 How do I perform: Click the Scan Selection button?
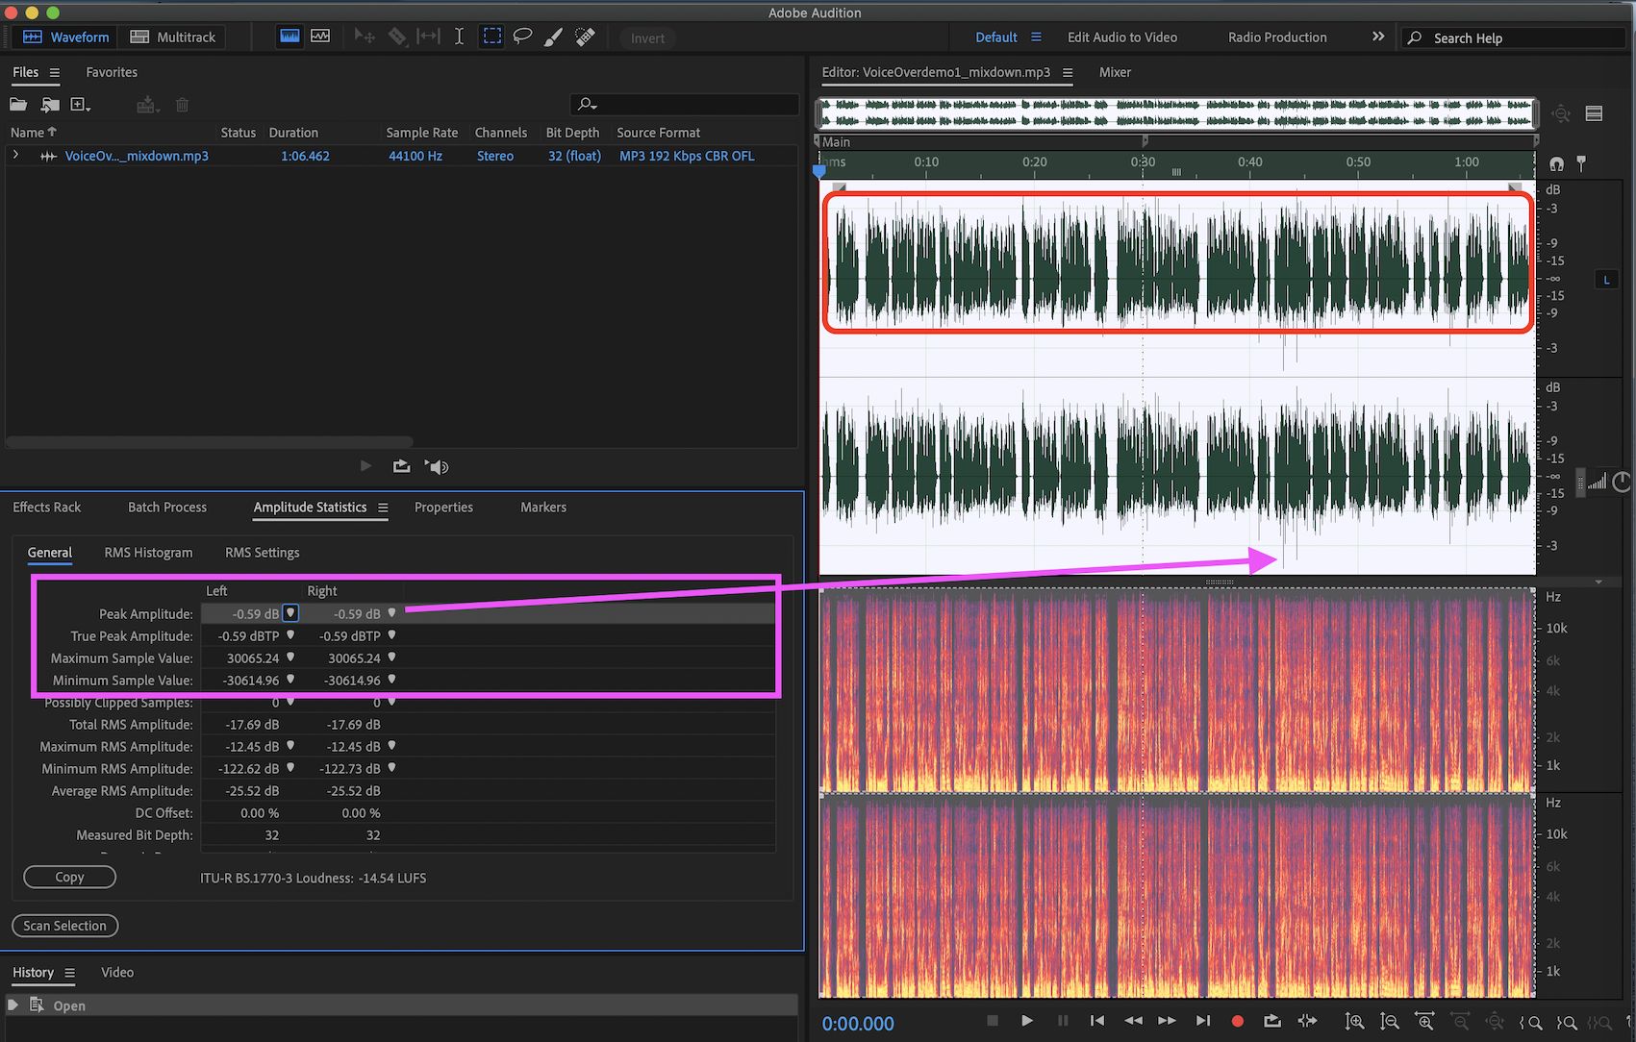click(x=65, y=926)
